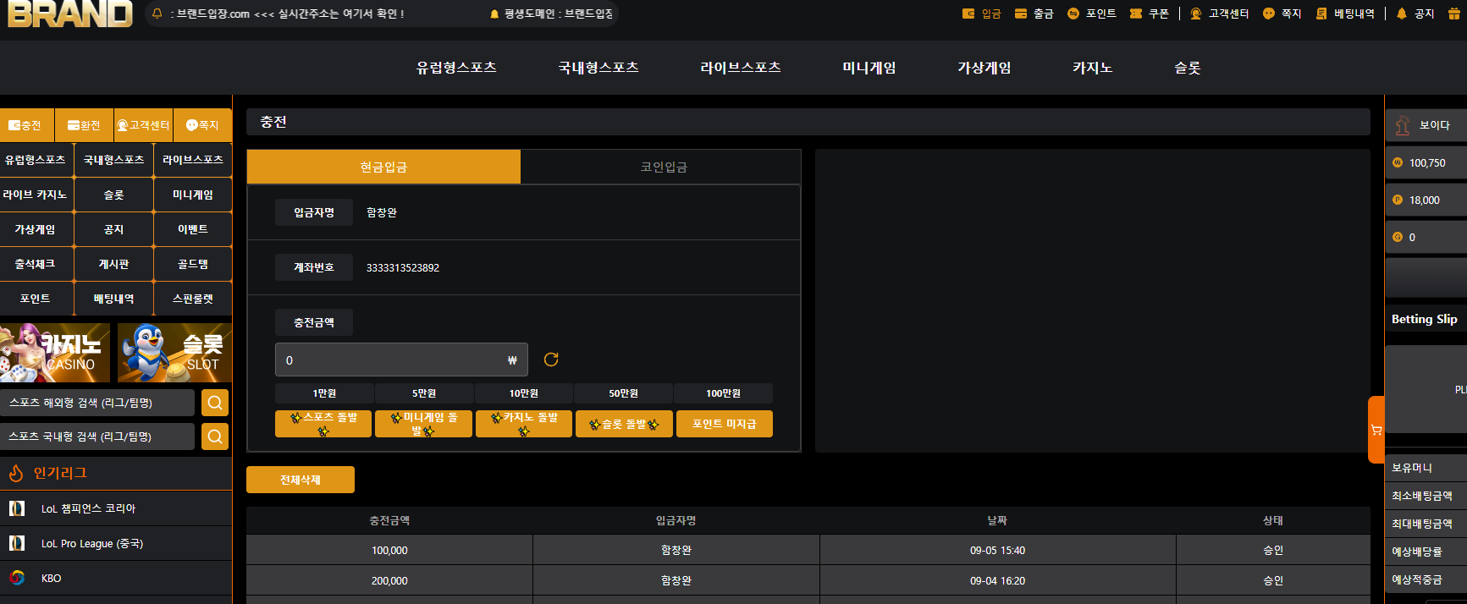Select the 현금입금 tab
Screen dimensions: 1467x604
coord(383,167)
